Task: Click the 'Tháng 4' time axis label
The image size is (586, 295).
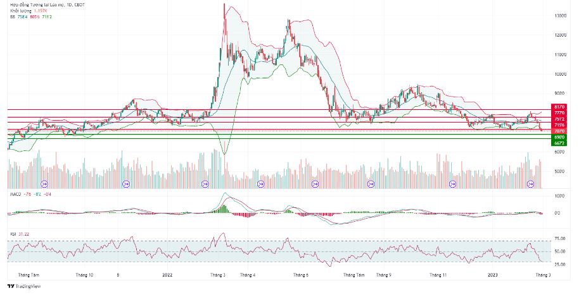Action: click(x=248, y=275)
